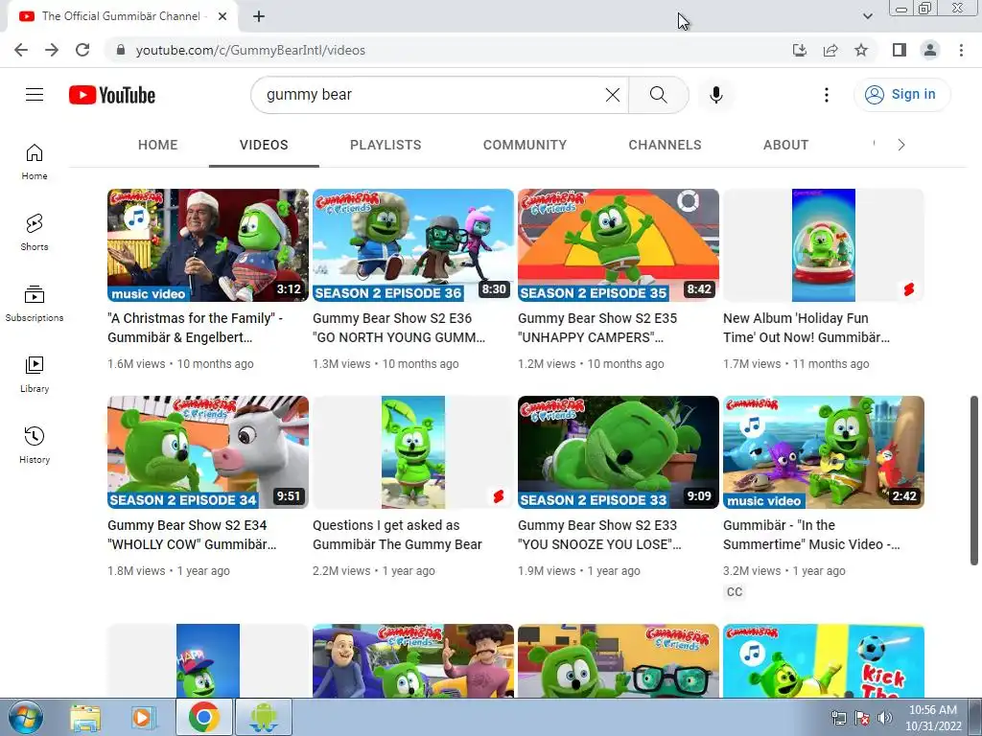
Task: Click the Kick soccer music video thumbnail
Action: tap(824, 661)
